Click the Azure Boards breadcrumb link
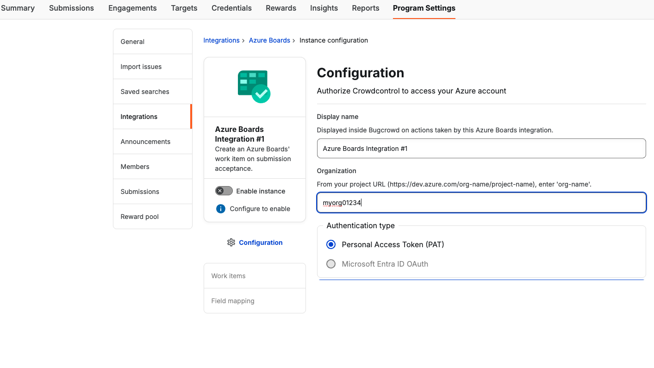This screenshot has height=368, width=654. click(269, 40)
